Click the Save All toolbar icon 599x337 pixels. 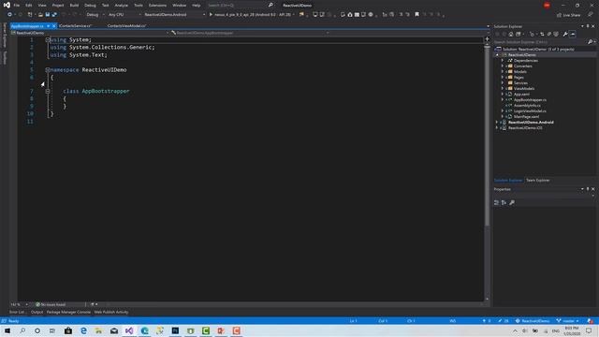[54, 15]
